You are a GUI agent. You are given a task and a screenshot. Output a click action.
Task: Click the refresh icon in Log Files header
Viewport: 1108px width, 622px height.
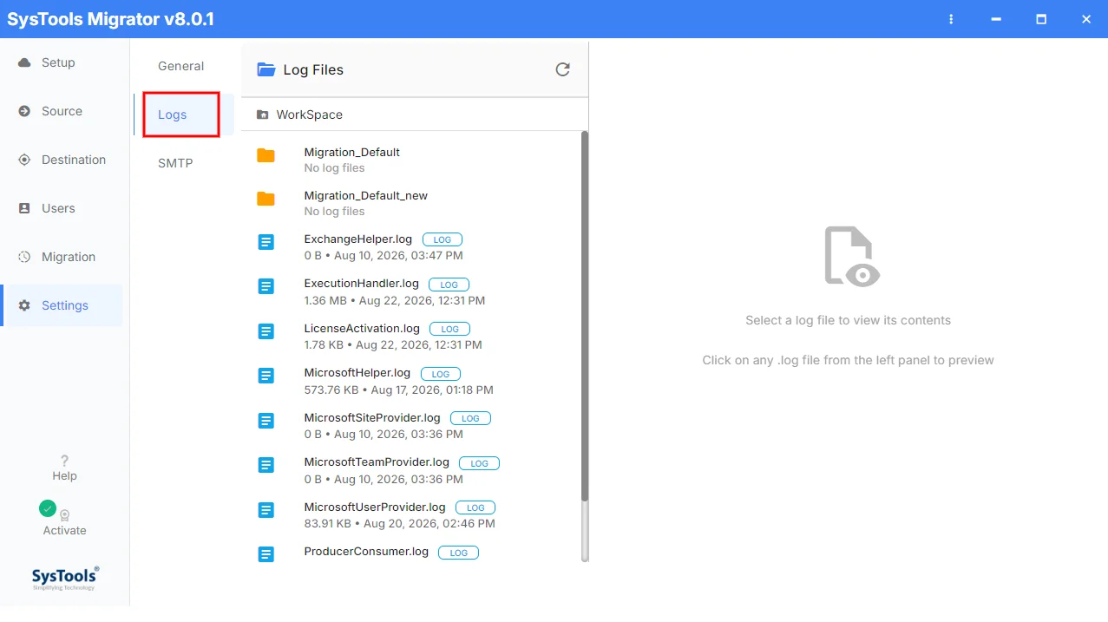562,69
